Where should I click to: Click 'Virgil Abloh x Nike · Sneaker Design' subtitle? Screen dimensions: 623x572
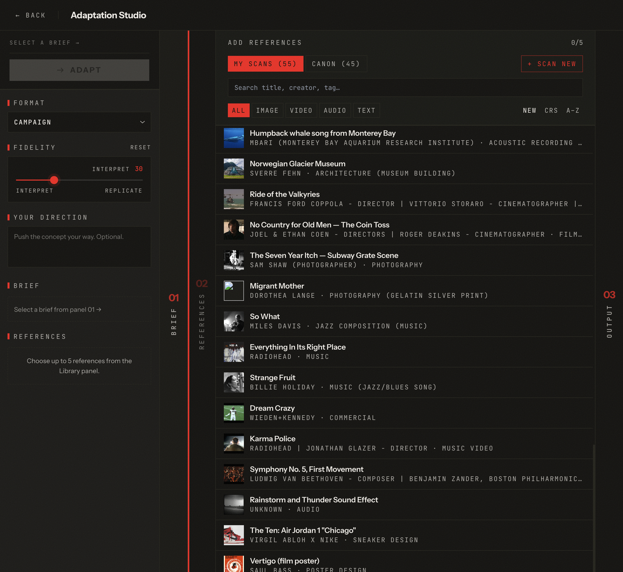(x=334, y=540)
